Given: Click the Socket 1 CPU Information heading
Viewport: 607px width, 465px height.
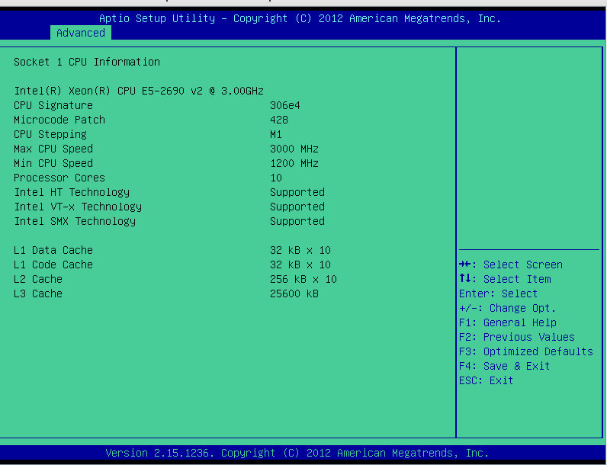Looking at the screenshot, I should [87, 62].
